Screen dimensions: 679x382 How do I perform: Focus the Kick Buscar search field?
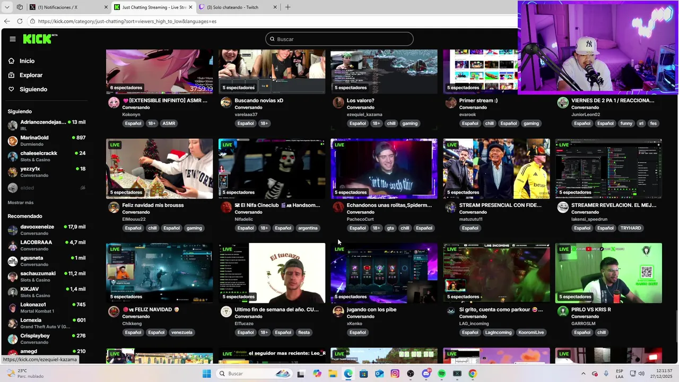[339, 39]
